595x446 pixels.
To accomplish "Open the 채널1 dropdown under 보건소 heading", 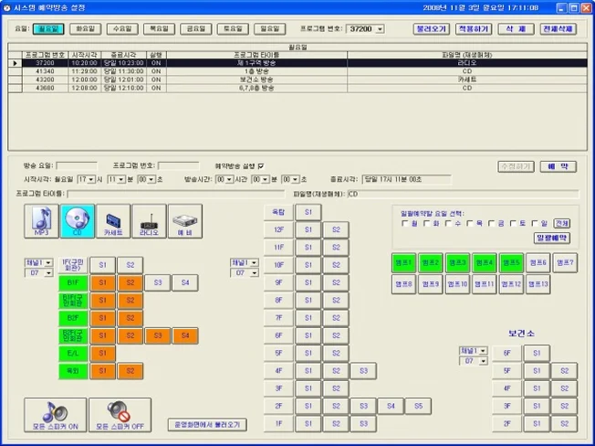I will click(483, 351).
